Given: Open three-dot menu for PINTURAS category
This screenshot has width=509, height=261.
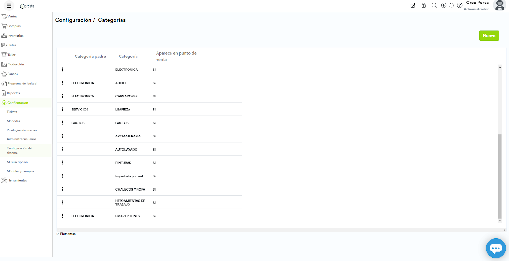Looking at the screenshot, I should [62, 163].
